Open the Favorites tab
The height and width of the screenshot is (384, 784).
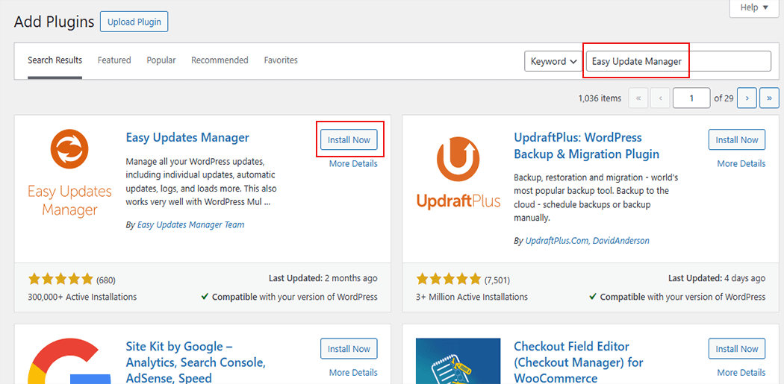click(x=281, y=60)
